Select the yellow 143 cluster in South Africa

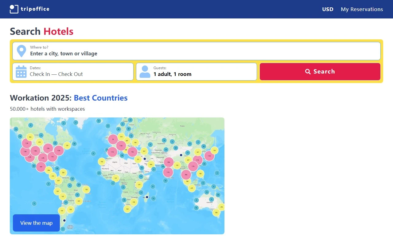click(x=127, y=209)
